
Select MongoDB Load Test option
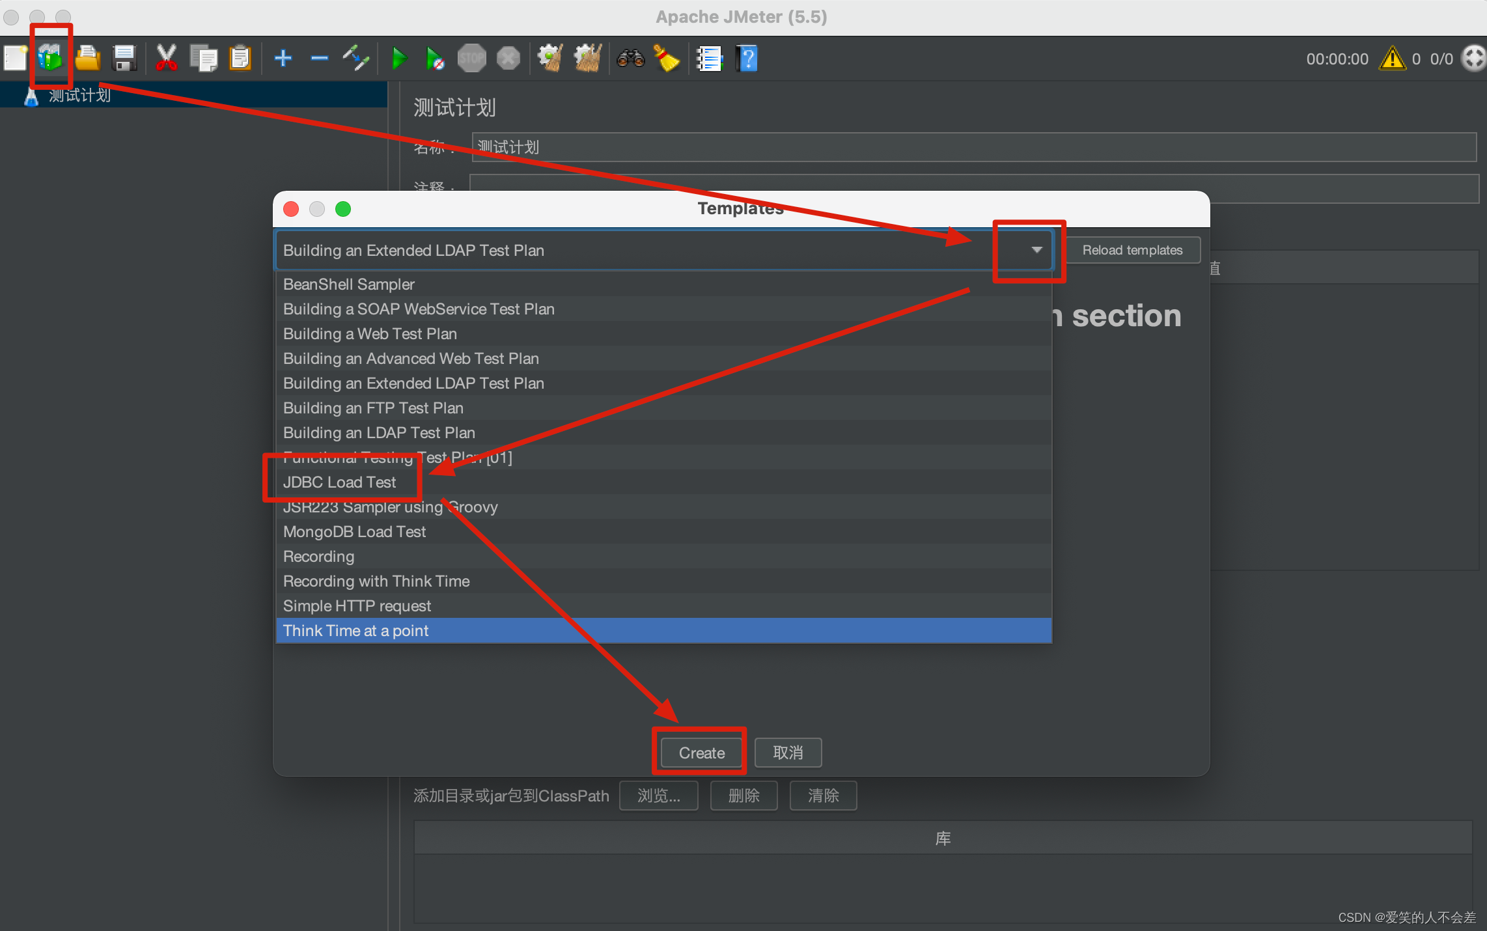click(354, 532)
